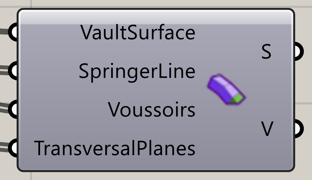This screenshot has height=180, width=312.
Task: Click the TransversalPlanes input parameter label
Action: pyautogui.click(x=115, y=148)
